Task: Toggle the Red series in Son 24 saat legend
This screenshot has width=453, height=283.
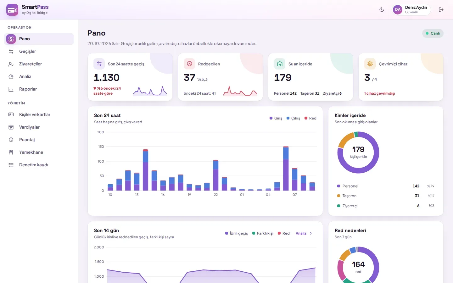Action: (x=310, y=119)
